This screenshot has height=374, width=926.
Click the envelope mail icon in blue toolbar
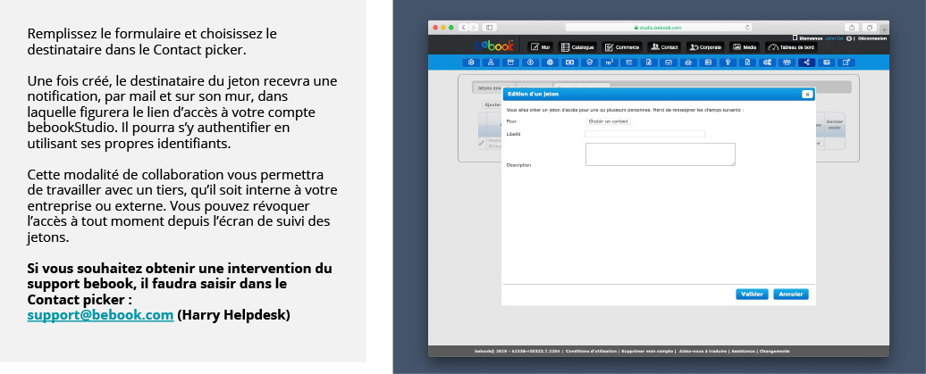pyautogui.click(x=669, y=62)
